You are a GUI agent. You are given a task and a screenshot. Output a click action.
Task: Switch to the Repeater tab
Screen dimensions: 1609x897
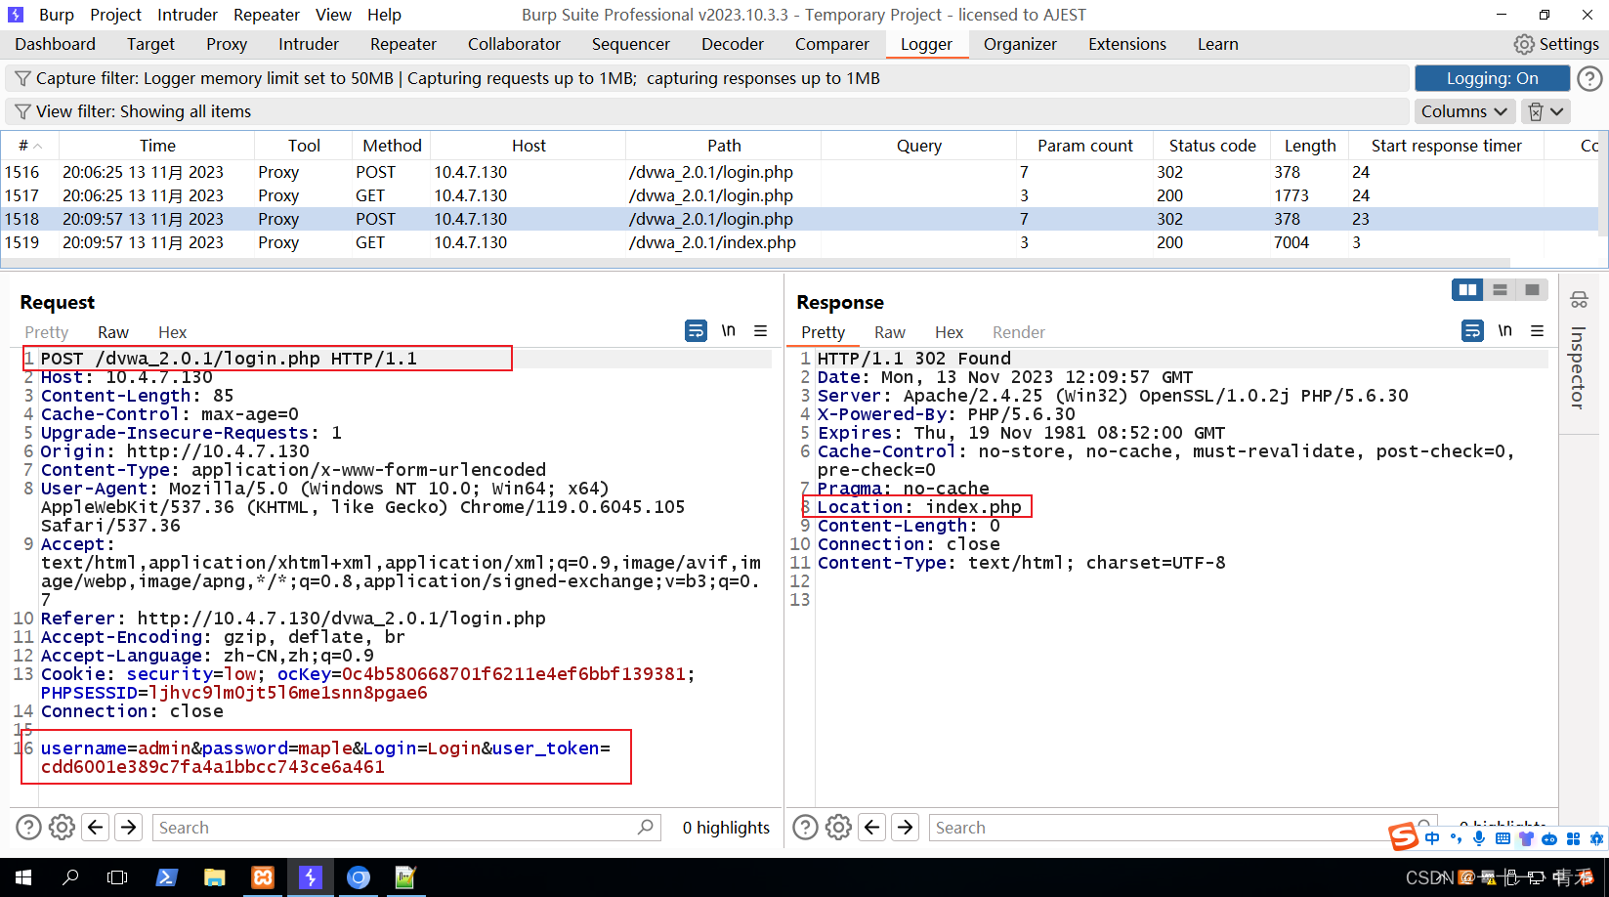tap(403, 44)
